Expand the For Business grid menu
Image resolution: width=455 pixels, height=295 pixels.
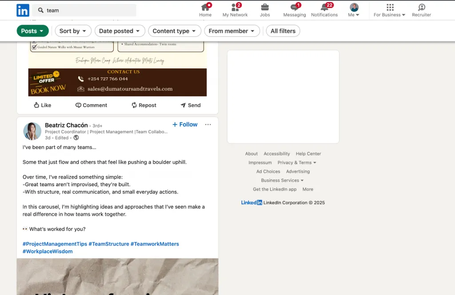coord(389,11)
